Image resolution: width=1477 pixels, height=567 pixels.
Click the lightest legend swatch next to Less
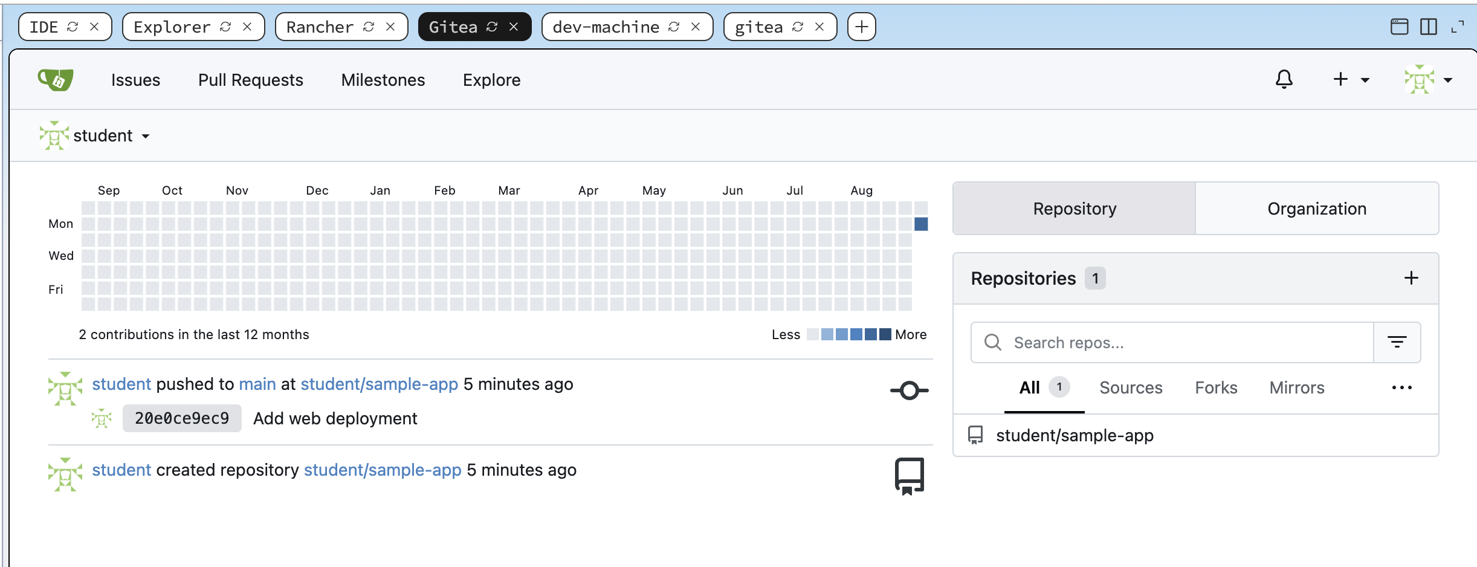[813, 334]
